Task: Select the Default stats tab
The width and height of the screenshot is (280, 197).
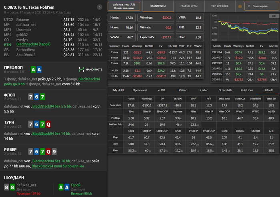Action: [x=268, y=90]
